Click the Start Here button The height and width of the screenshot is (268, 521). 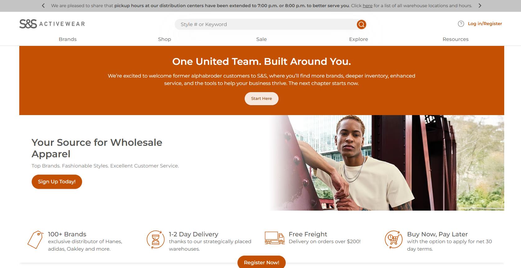pos(261,98)
